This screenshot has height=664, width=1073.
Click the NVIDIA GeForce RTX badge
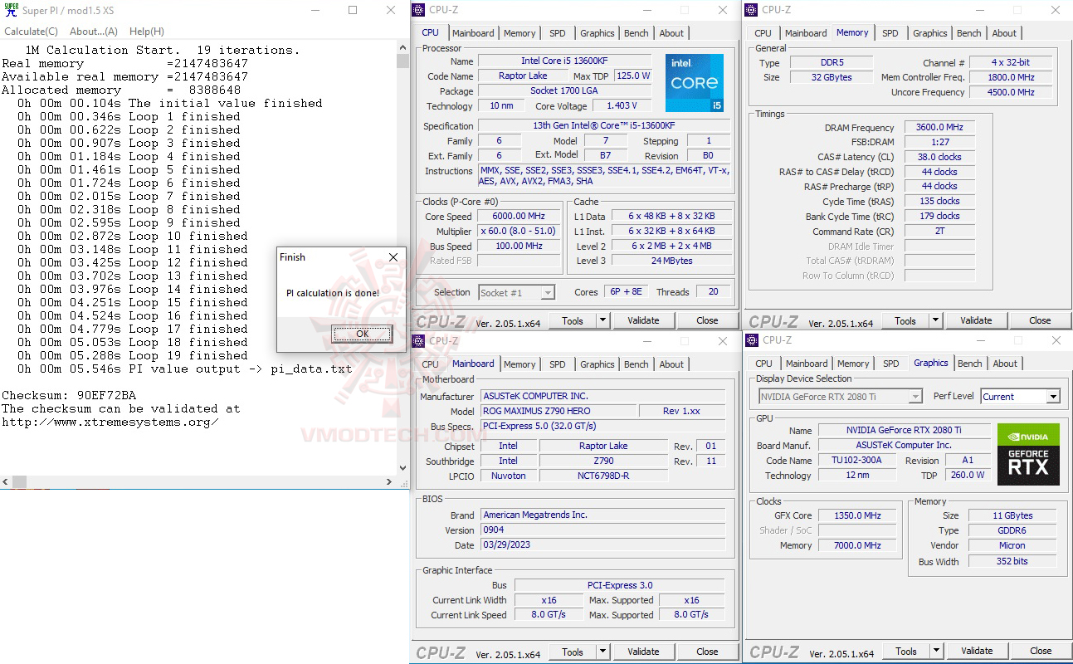[x=1028, y=453]
